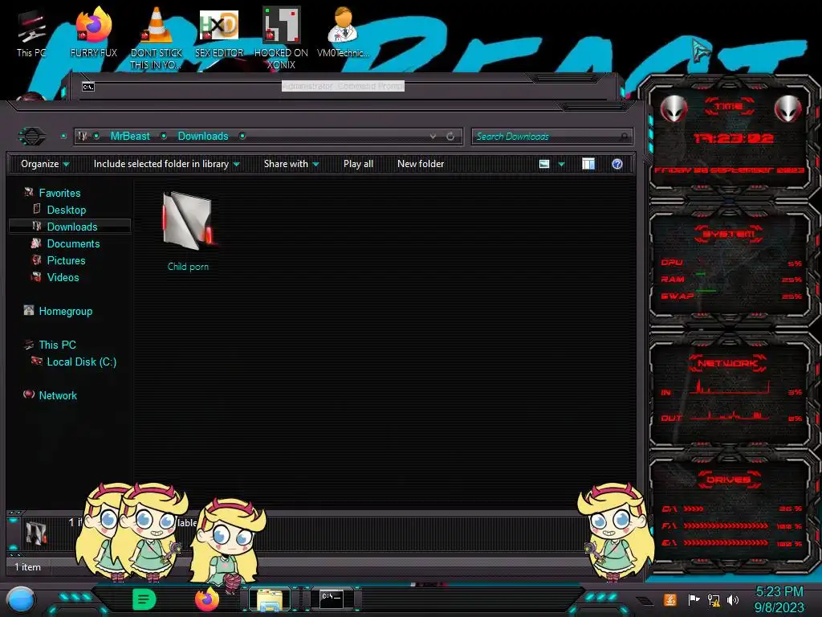
Task: Expand the breadcrumb arrow after Downloads
Action: (x=242, y=137)
